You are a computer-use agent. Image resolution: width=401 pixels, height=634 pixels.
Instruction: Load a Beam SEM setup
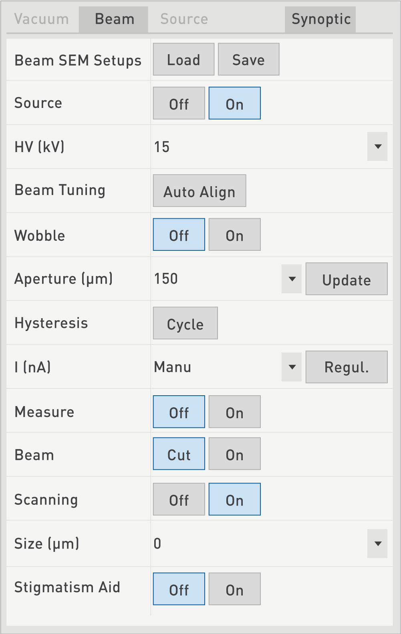[183, 59]
